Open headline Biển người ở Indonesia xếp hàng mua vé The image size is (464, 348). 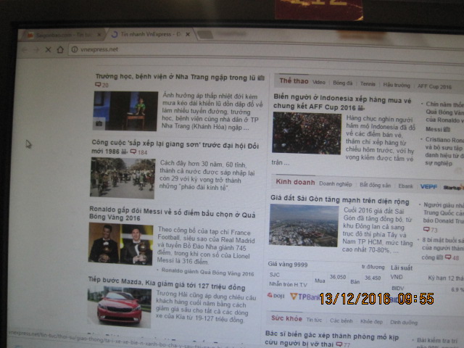pos(342,102)
